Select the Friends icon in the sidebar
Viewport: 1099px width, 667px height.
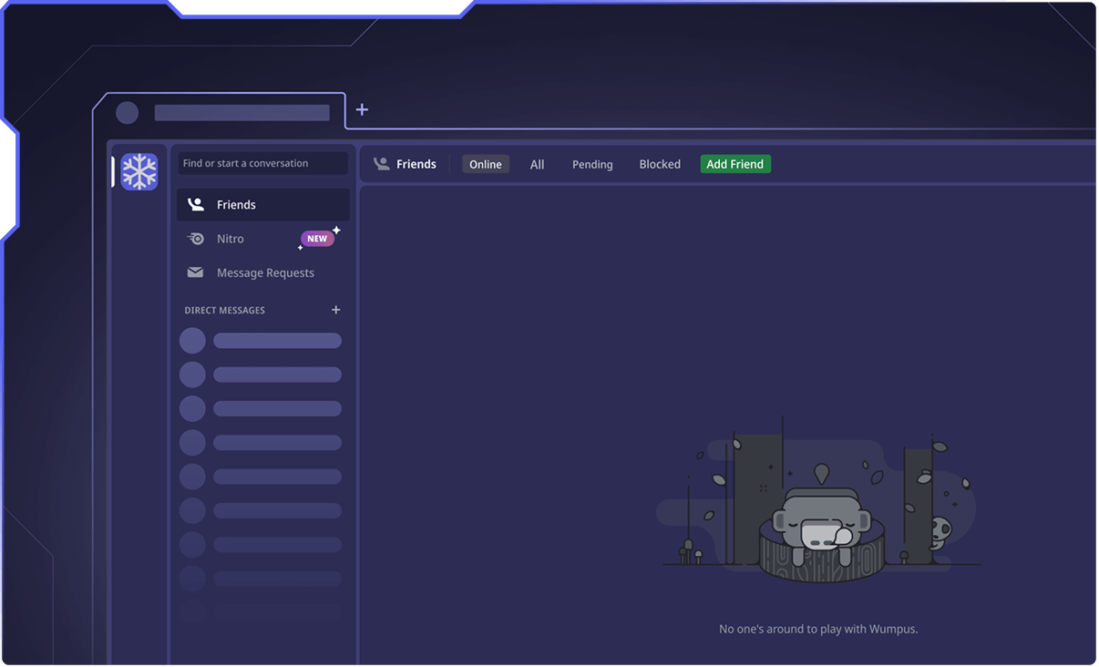click(195, 204)
